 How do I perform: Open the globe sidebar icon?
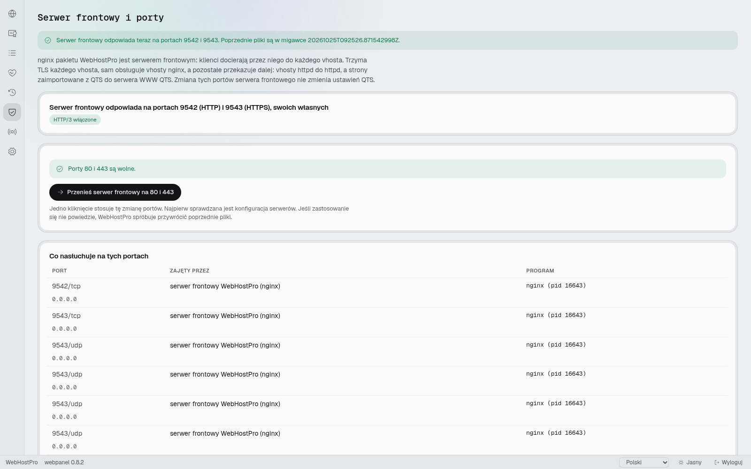click(12, 14)
